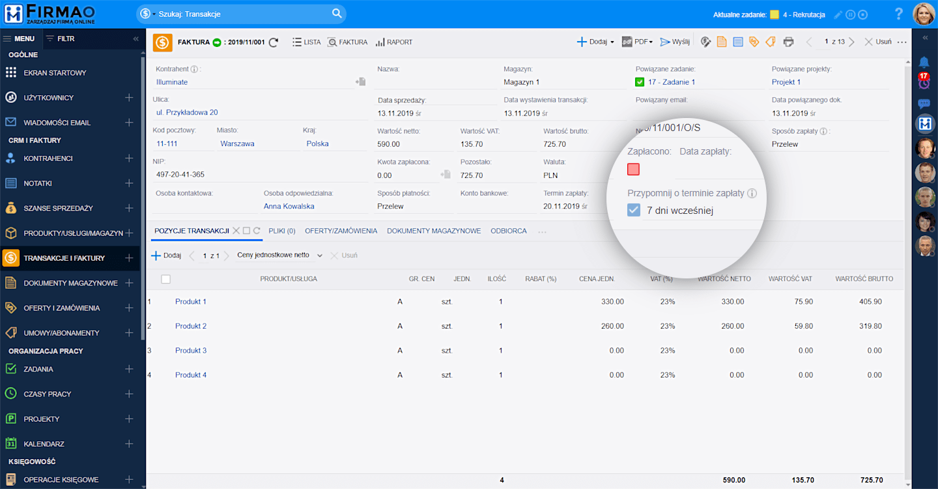The height and width of the screenshot is (489, 938).
Task: Click the Firmao logo icon in right sidebar
Action: coord(925,123)
